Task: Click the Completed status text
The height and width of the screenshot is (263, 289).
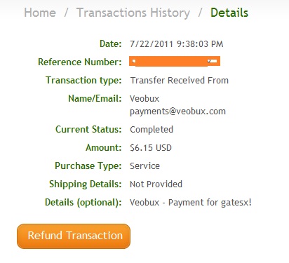Action: 152,130
